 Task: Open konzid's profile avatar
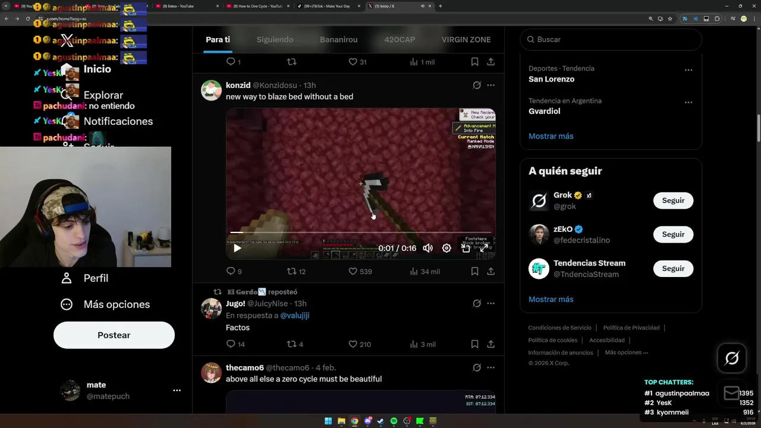[211, 90]
